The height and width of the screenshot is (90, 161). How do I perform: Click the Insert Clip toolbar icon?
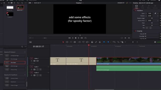click(x=79, y=42)
